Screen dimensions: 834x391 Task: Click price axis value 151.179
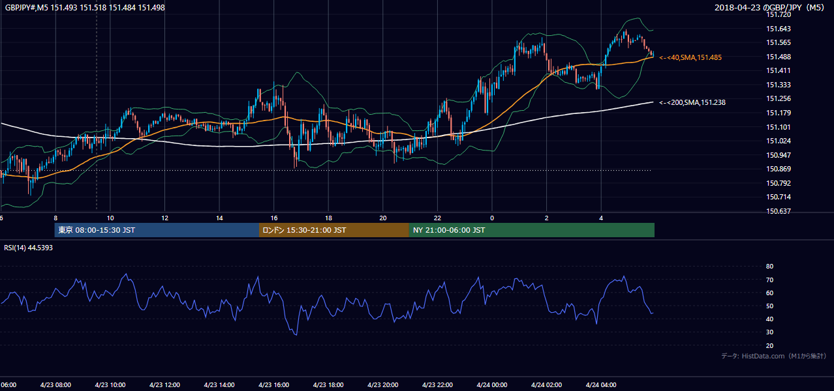[x=778, y=113]
